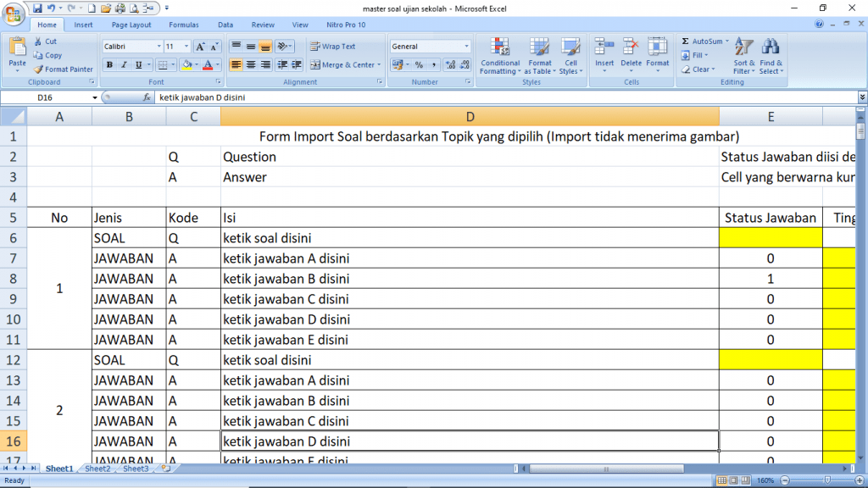This screenshot has width=868, height=488.
Task: Toggle Underline formatting
Action: (x=138, y=64)
